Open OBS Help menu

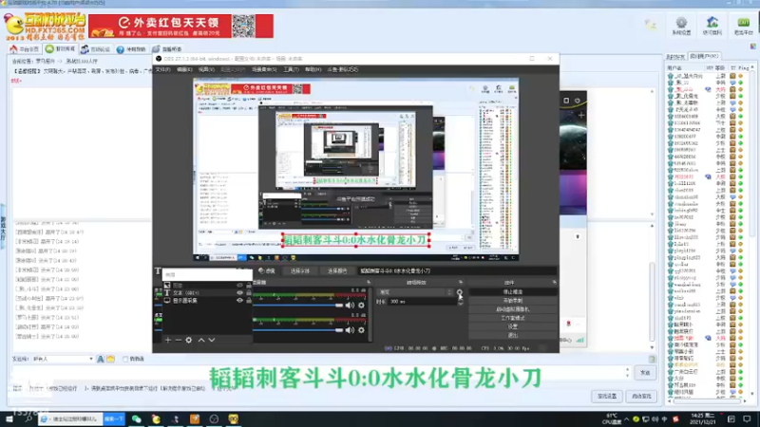(x=313, y=69)
